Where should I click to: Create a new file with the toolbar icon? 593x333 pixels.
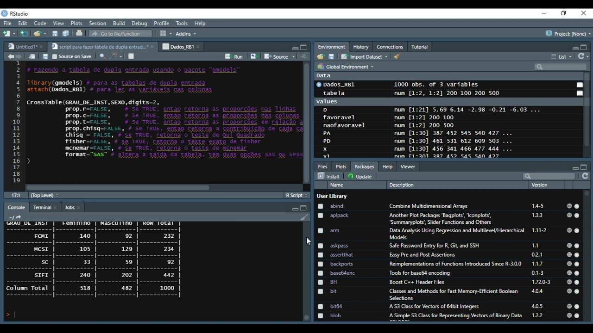click(x=6, y=33)
